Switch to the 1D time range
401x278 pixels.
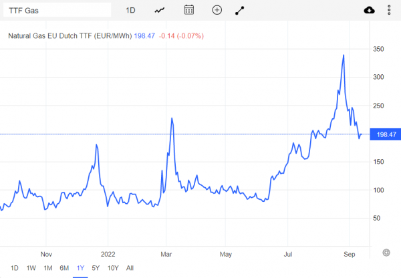(x=14, y=268)
